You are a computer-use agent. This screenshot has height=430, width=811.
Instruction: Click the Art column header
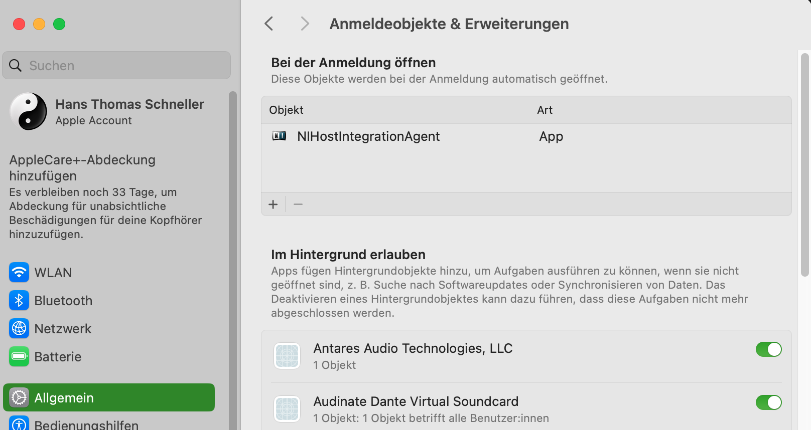tap(545, 110)
